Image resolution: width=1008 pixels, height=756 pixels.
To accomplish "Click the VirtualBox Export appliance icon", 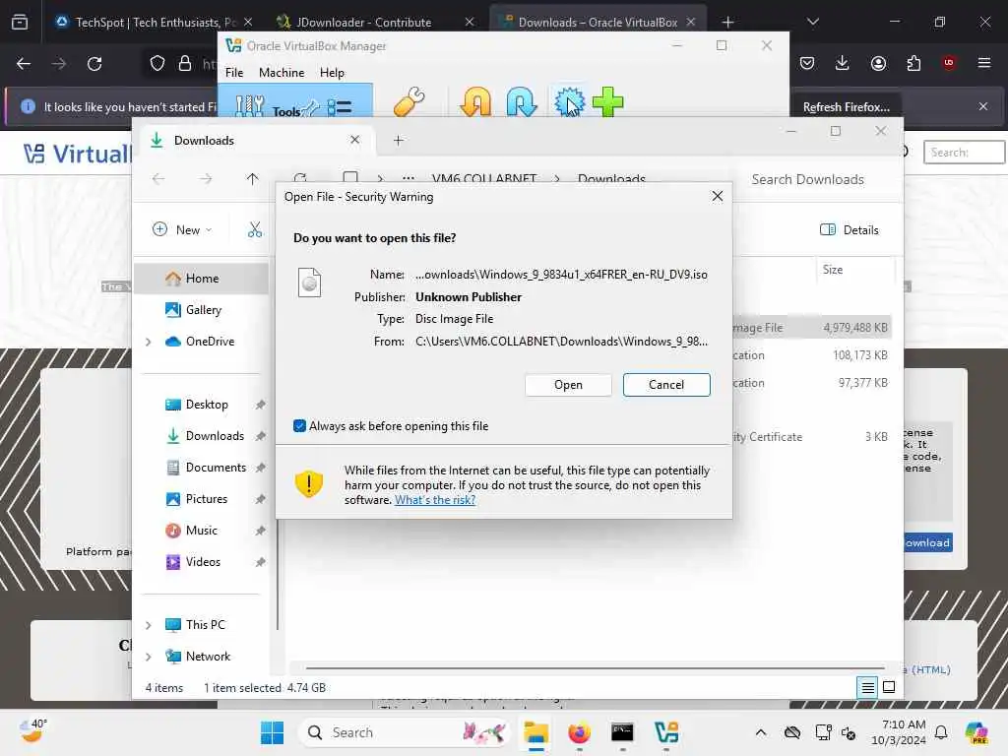I will coord(522,101).
